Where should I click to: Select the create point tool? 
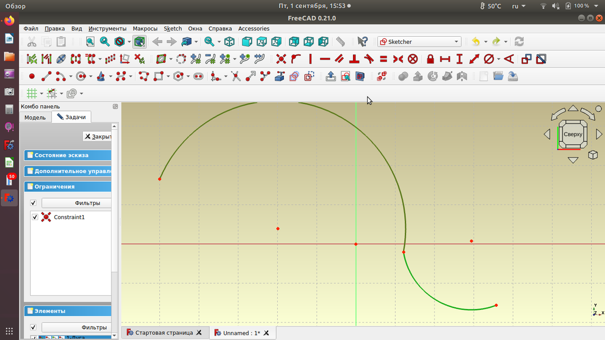tap(32, 76)
